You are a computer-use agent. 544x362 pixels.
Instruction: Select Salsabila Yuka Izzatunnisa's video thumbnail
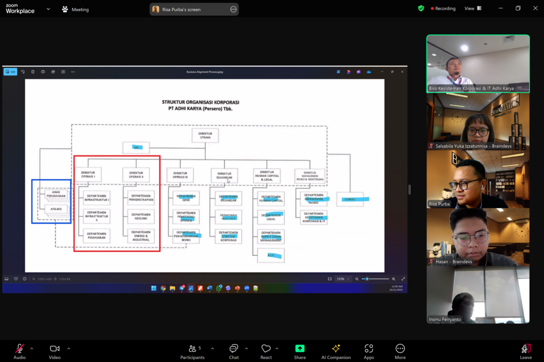point(478,122)
